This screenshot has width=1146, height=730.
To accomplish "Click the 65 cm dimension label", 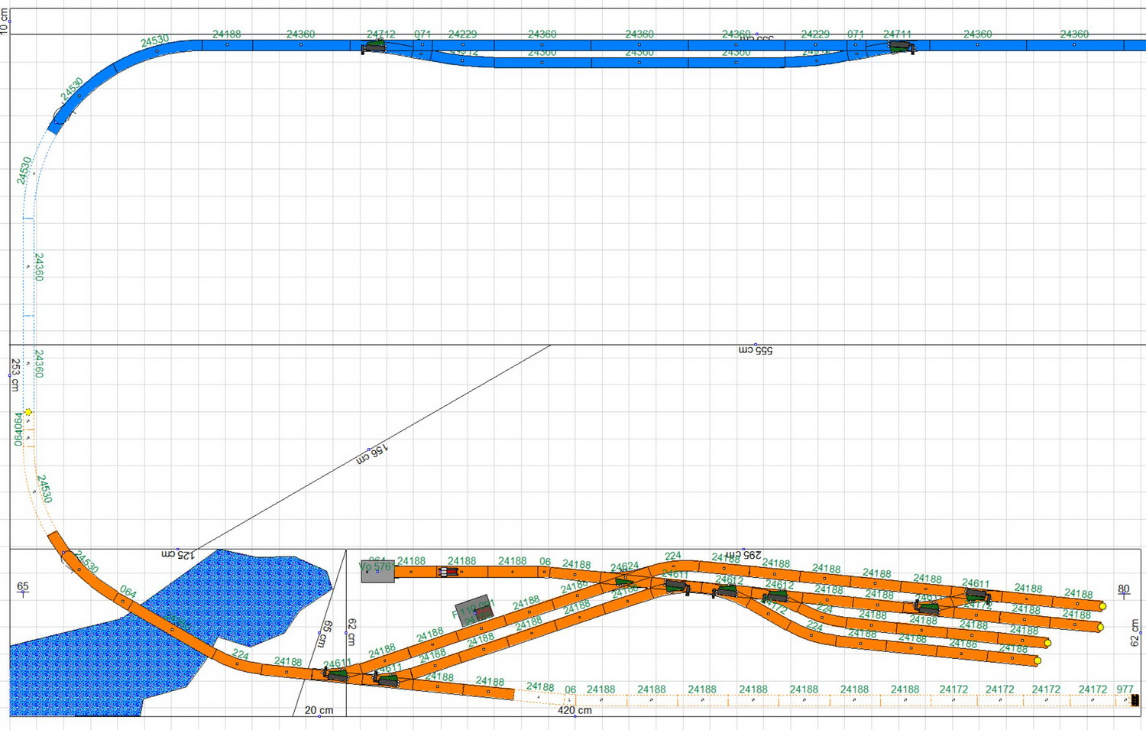I will 326,633.
